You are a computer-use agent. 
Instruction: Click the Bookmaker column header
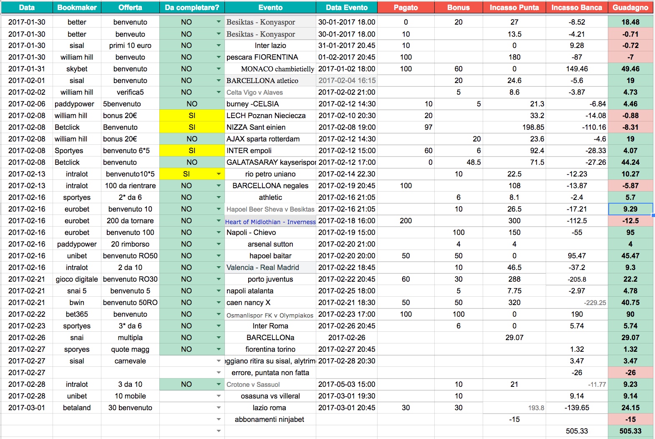[x=77, y=8]
